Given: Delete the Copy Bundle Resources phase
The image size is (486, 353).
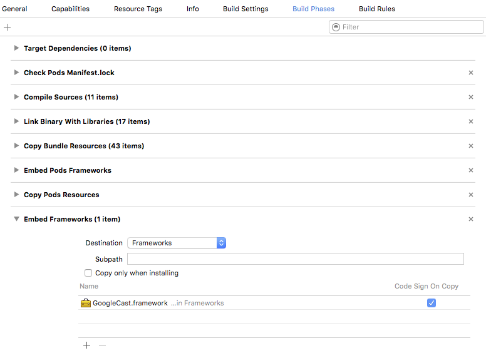Looking at the screenshot, I should point(471,146).
